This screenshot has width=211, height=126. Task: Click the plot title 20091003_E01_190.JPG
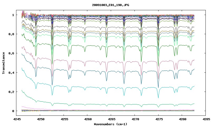point(111,5)
